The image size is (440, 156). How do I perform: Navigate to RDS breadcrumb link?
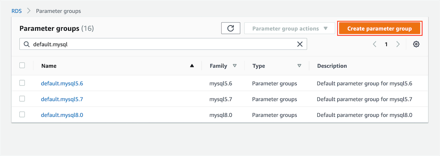17,11
